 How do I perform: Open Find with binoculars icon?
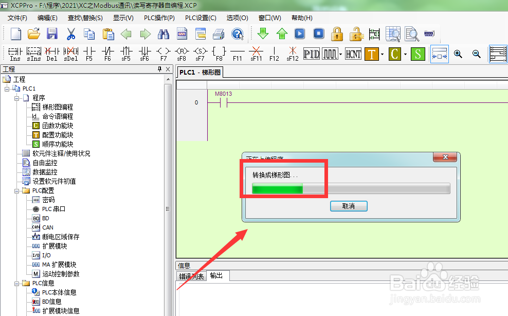(x=164, y=34)
